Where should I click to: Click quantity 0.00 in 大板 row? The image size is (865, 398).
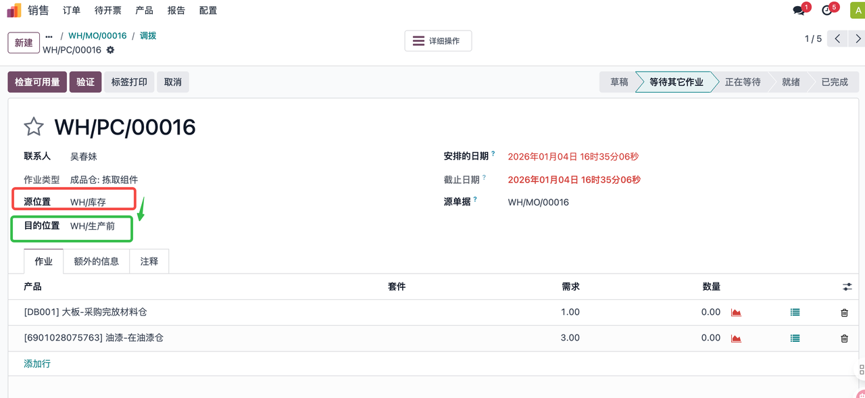[x=711, y=312]
